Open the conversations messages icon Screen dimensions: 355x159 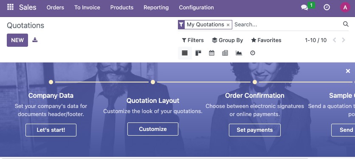(304, 8)
